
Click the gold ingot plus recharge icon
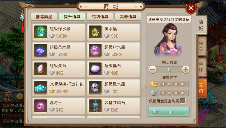(154, 84)
